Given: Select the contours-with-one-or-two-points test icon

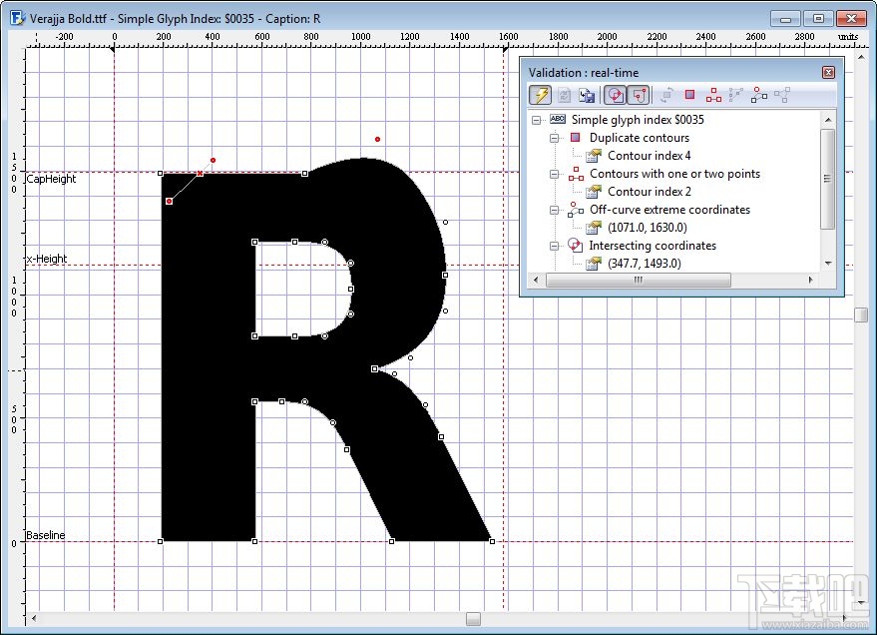Looking at the screenshot, I should pos(712,95).
